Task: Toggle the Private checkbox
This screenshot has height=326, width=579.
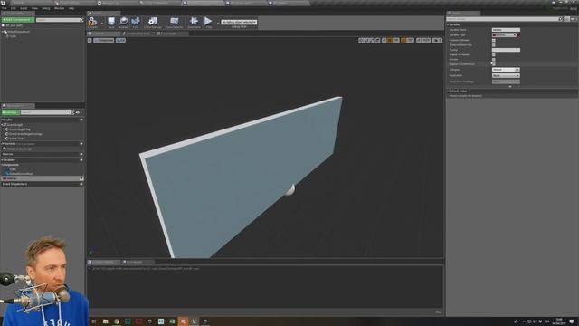Action: (494, 59)
